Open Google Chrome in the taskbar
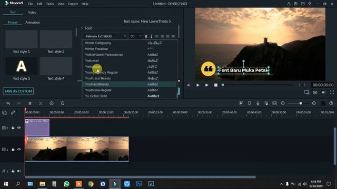Viewport: 337px width, 189px height. (91, 184)
